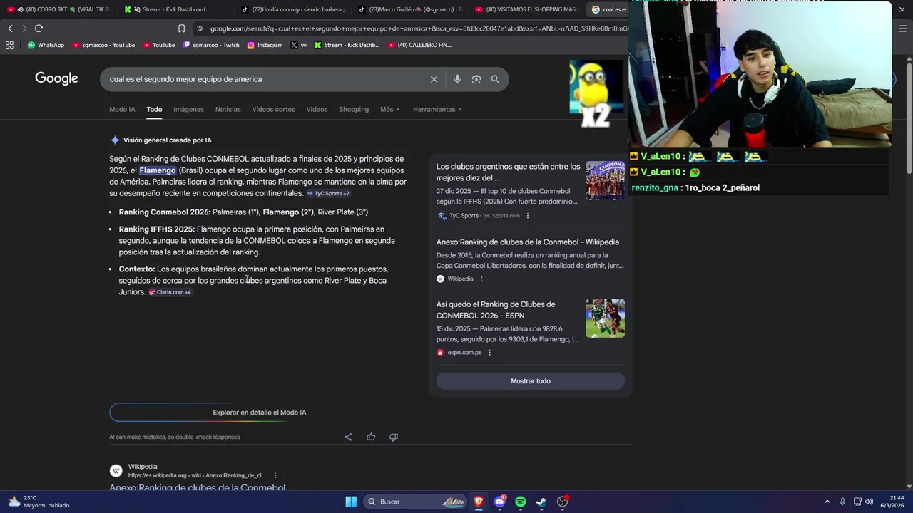913x513 pixels.
Task: Open more options for the espn.com.pe result
Action: pos(489,353)
